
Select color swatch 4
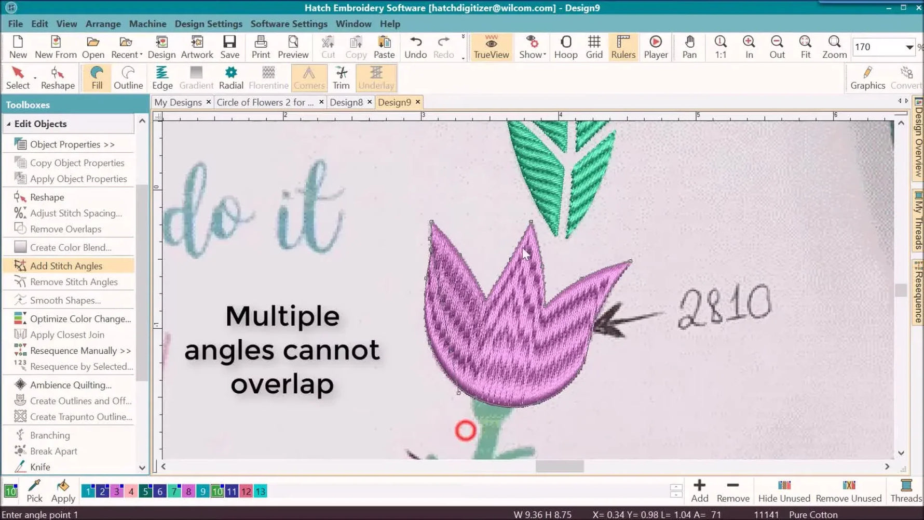tap(131, 491)
